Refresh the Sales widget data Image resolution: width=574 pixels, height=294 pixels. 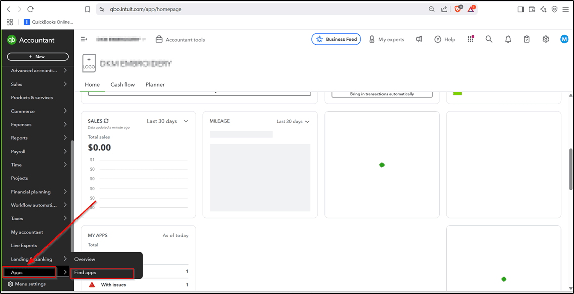[x=106, y=121]
